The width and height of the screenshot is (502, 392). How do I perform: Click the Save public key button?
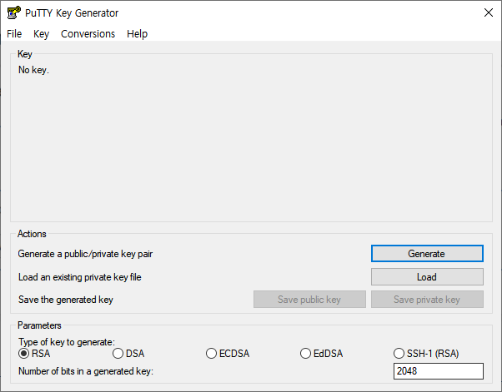309,300
